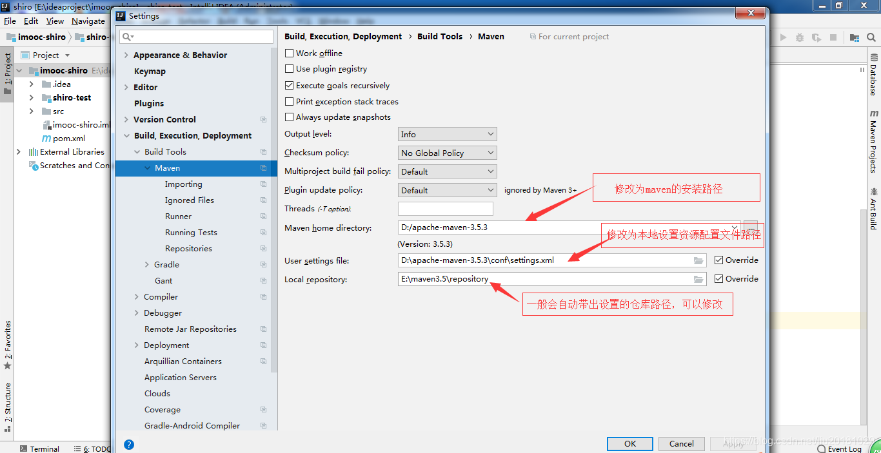Select Importing under Maven
881x453 pixels.
(183, 184)
